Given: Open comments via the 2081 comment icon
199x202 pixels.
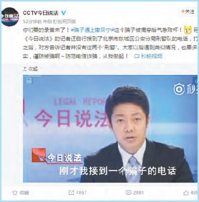Looking at the screenshot, I should pos(129,193).
